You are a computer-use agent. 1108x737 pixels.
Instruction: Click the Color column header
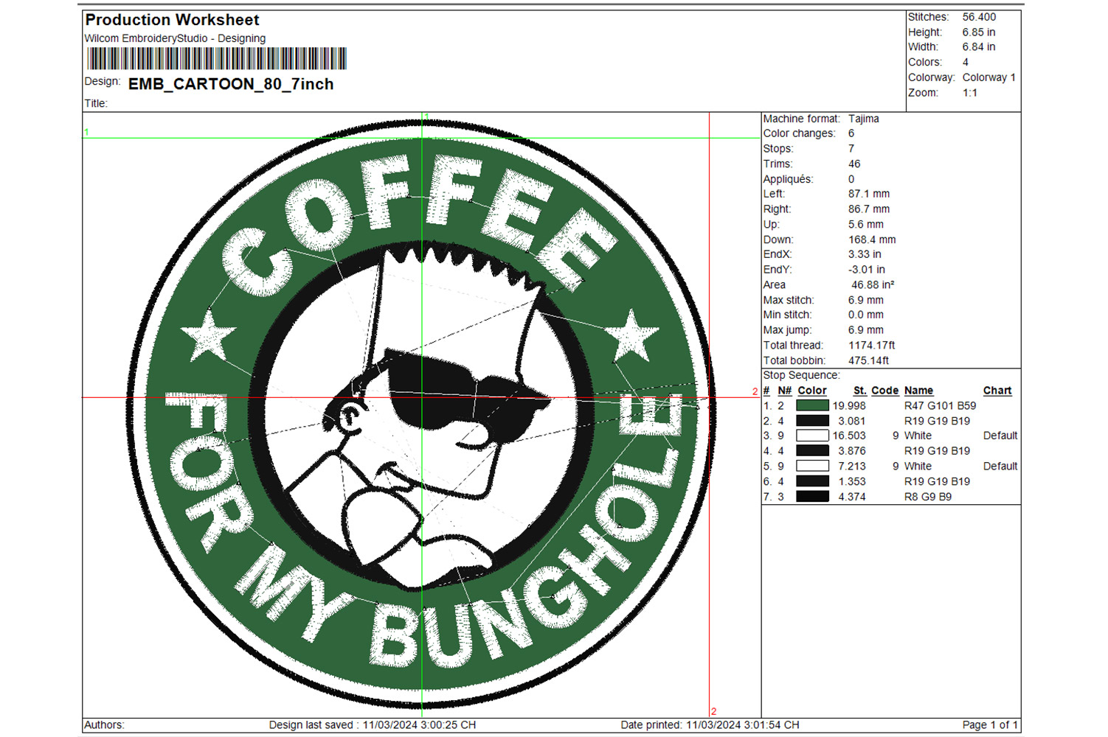811,391
